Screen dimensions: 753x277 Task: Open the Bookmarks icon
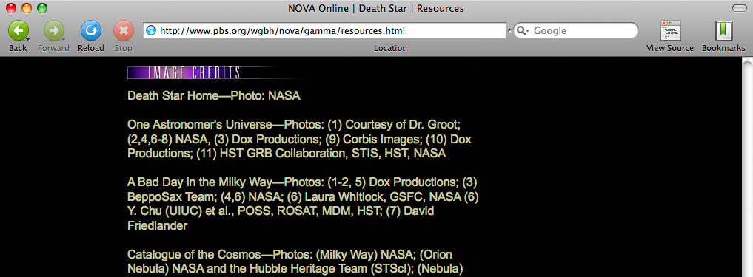(x=723, y=31)
